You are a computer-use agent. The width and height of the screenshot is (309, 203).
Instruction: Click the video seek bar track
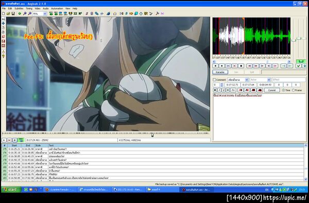coord(106,134)
